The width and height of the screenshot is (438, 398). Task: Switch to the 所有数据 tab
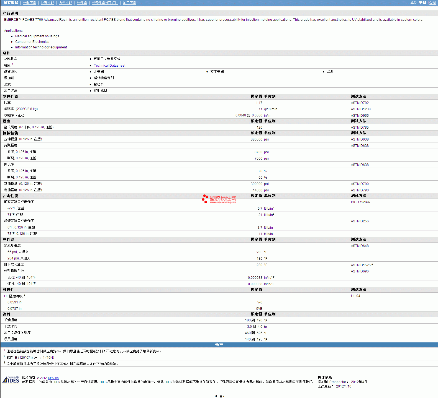[11, 3]
